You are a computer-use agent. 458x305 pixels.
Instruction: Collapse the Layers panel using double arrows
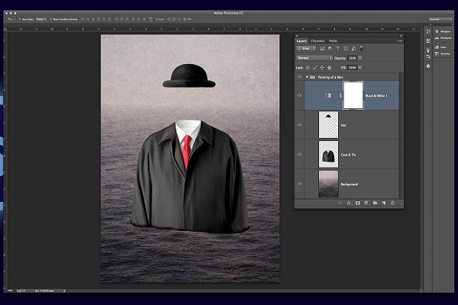401,36
